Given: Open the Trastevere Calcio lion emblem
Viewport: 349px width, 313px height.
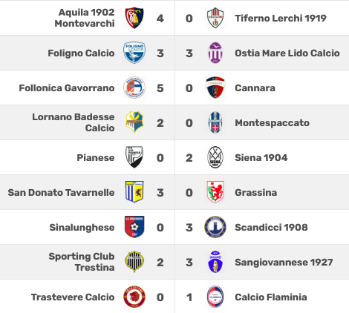Looking at the screenshot, I should coord(134,297).
